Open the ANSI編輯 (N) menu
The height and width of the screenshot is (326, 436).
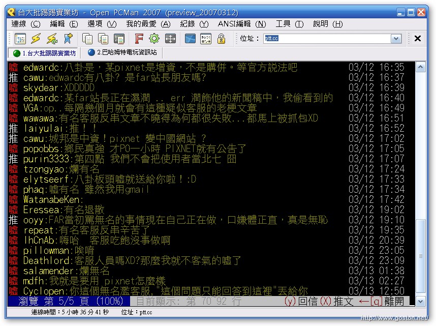click(241, 24)
